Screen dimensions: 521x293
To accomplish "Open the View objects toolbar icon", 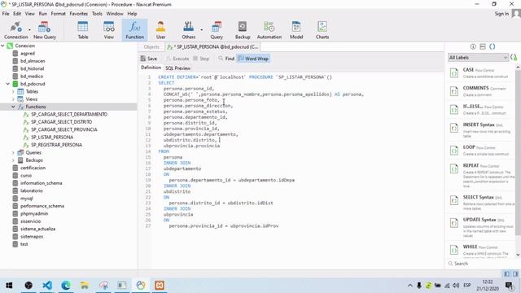I will pyautogui.click(x=108, y=30).
